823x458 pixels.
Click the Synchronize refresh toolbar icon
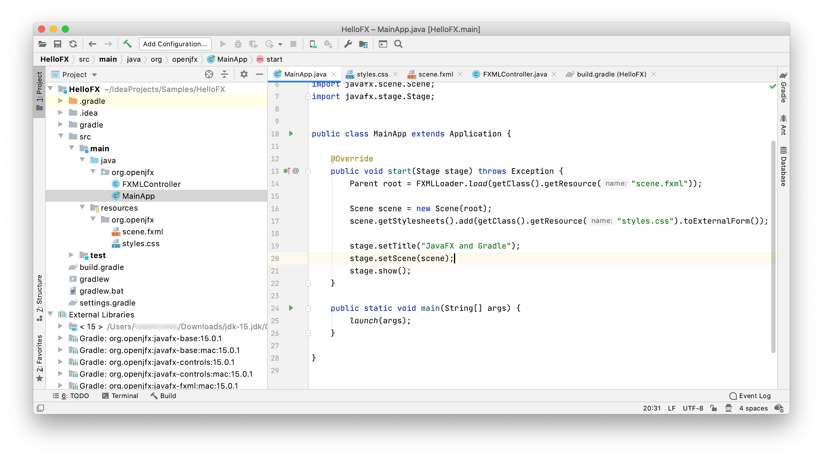point(73,44)
